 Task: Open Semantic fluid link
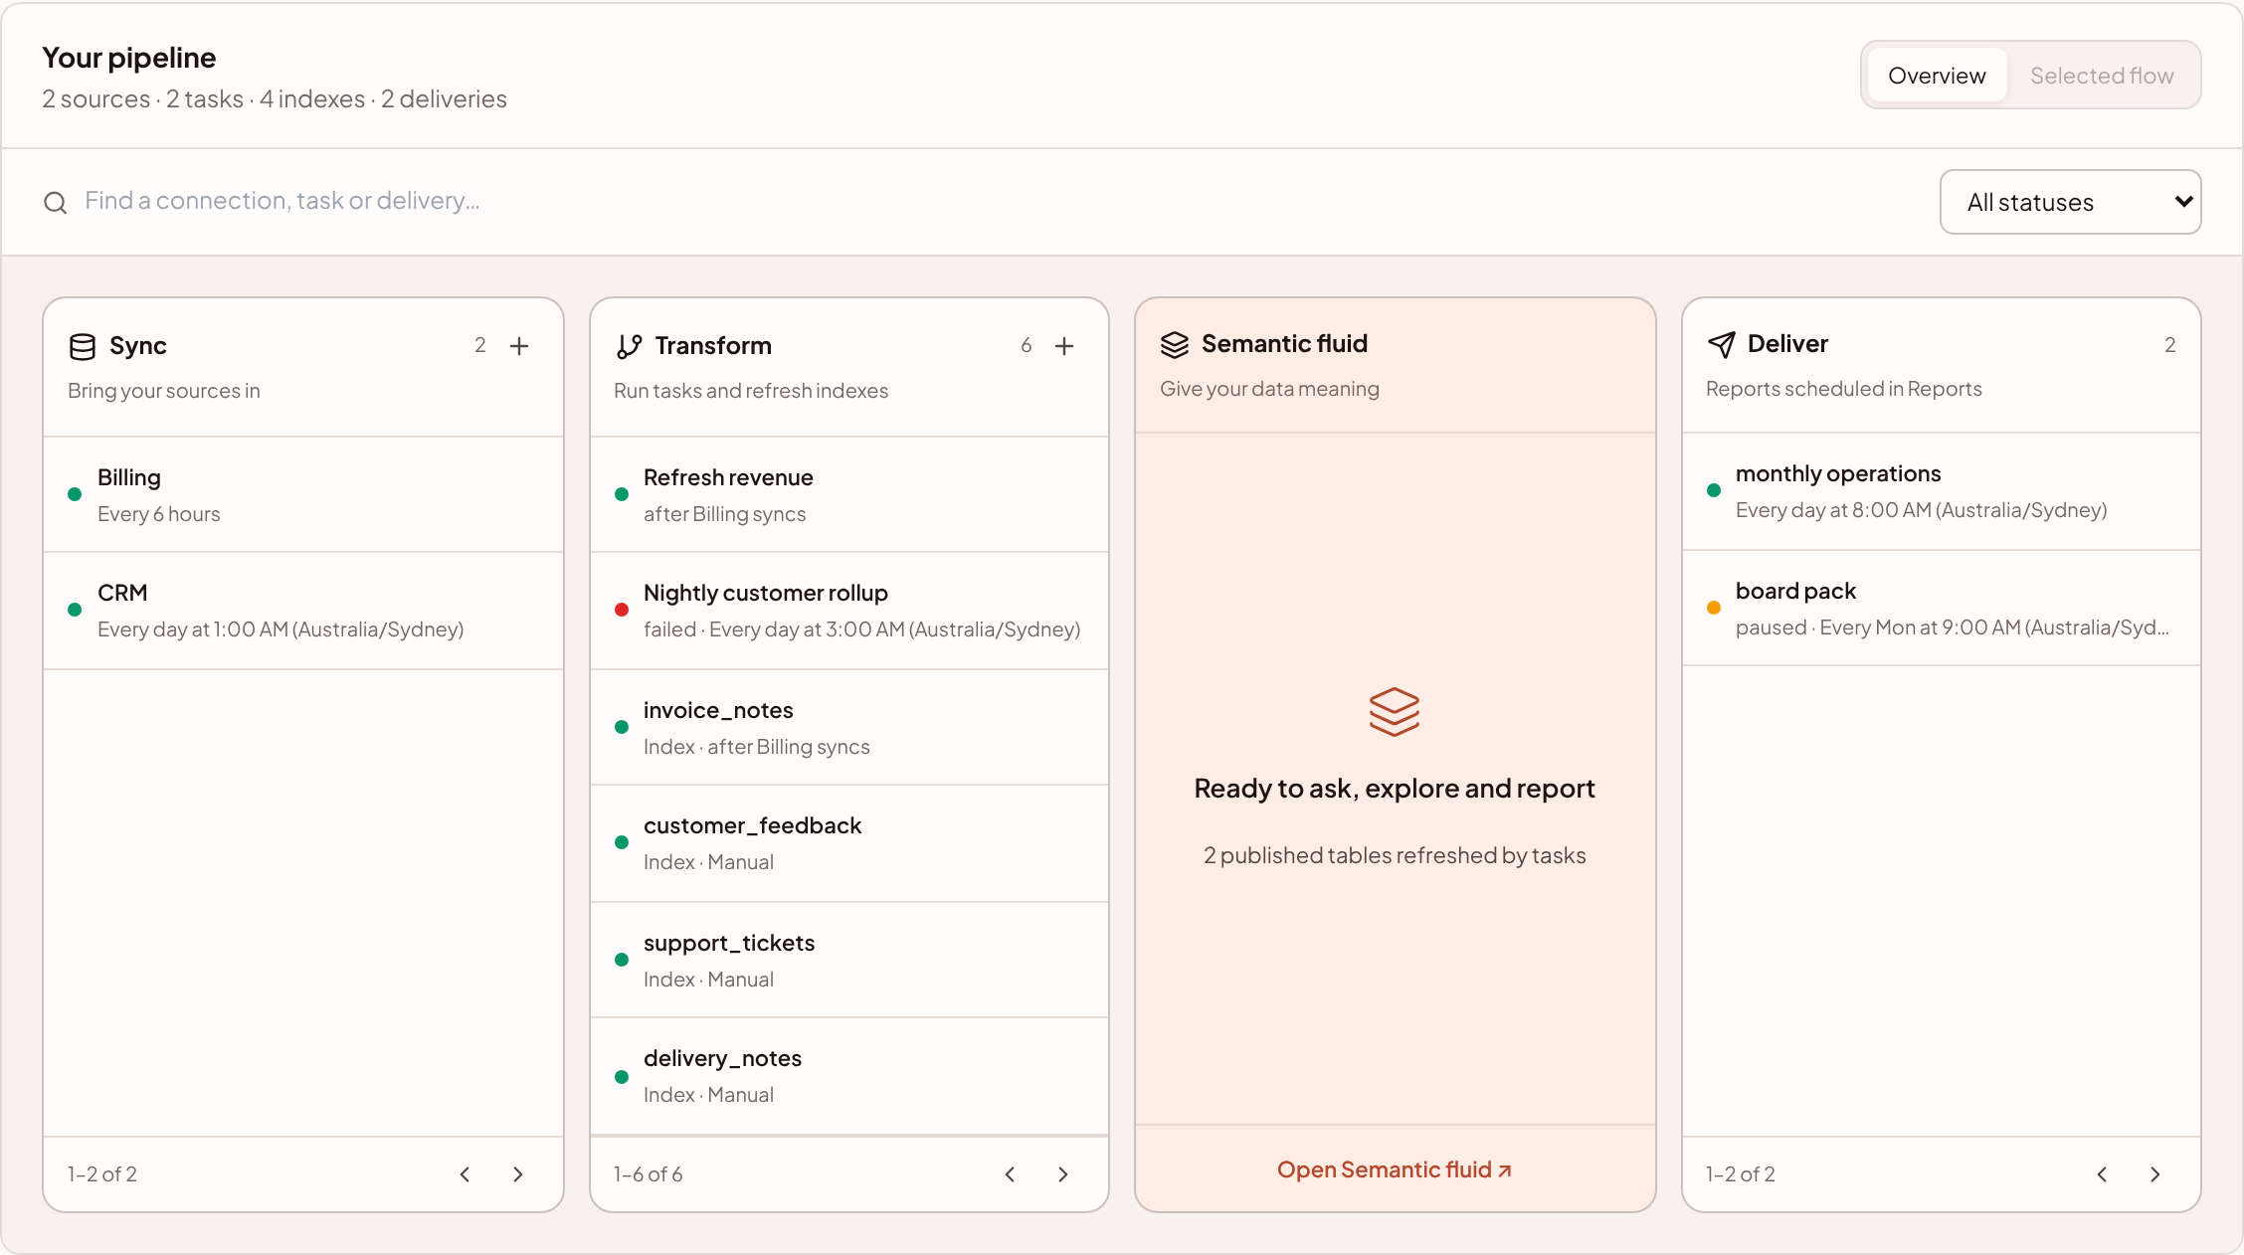[x=1395, y=1169]
